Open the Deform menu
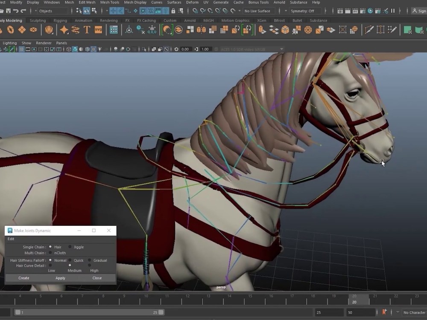This screenshot has height=320, width=427. [x=192, y=2]
